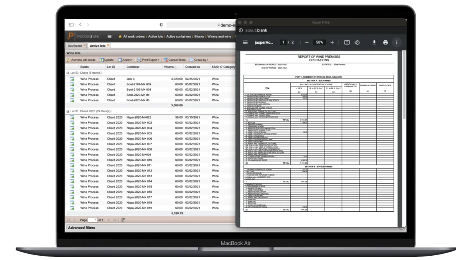Activate edit mode for wine lots
Screen dimensions: 469x260
pos(81,60)
